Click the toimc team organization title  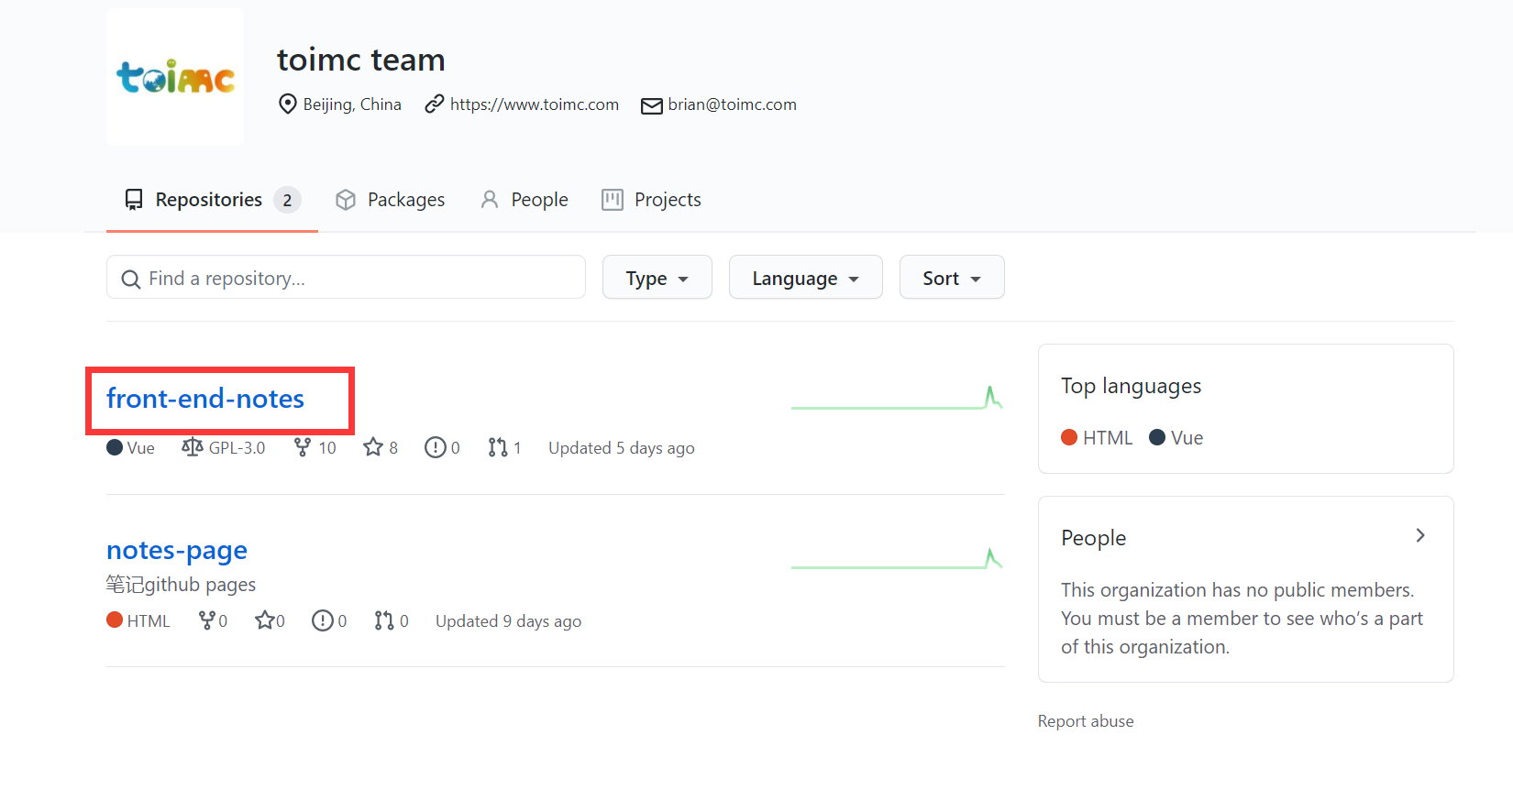361,60
